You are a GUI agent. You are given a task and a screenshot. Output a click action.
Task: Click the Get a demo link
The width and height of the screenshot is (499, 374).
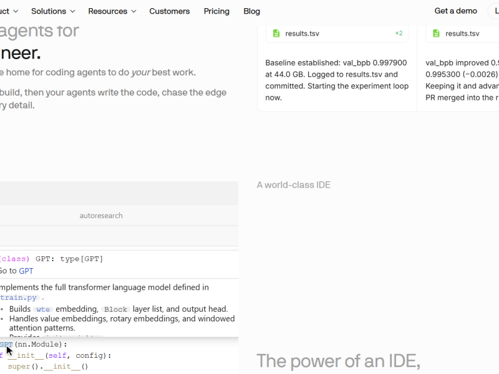456,11
